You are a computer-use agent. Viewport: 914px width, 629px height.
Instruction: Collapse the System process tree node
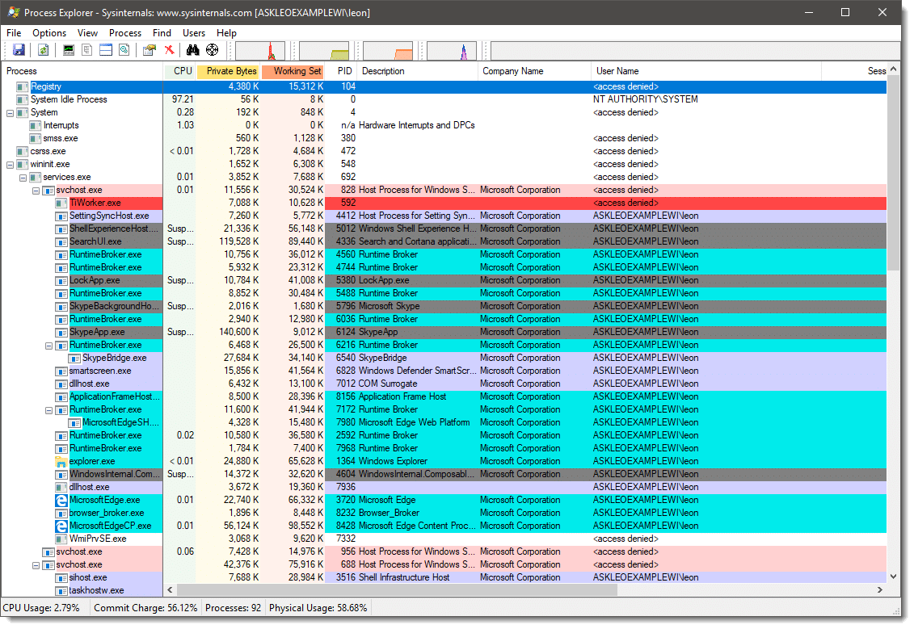click(10, 113)
